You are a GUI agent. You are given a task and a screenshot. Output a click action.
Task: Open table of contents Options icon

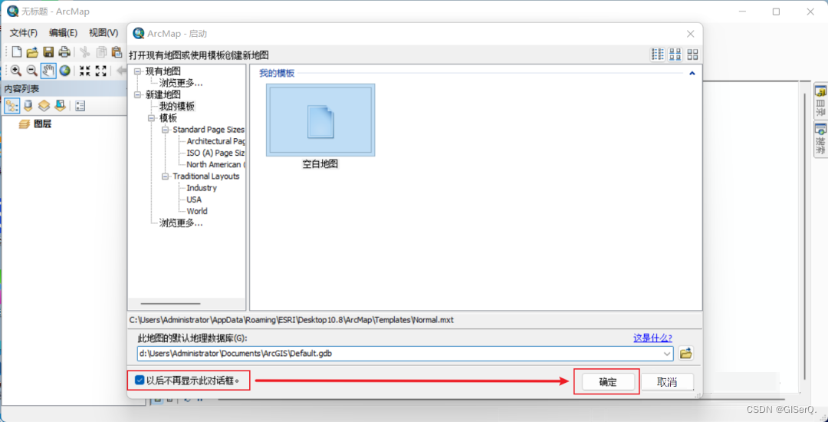pyautogui.click(x=80, y=106)
